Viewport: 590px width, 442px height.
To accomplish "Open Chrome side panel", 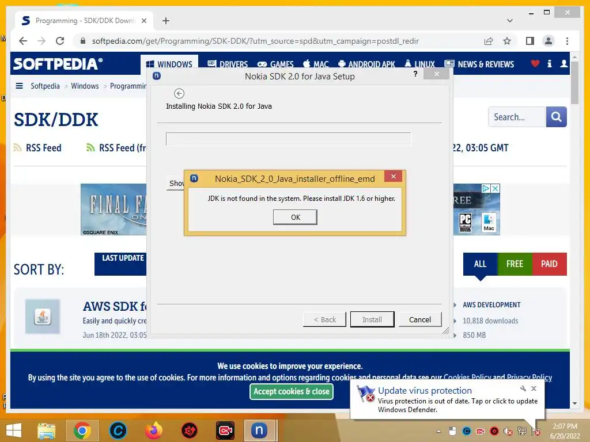I will [x=530, y=41].
